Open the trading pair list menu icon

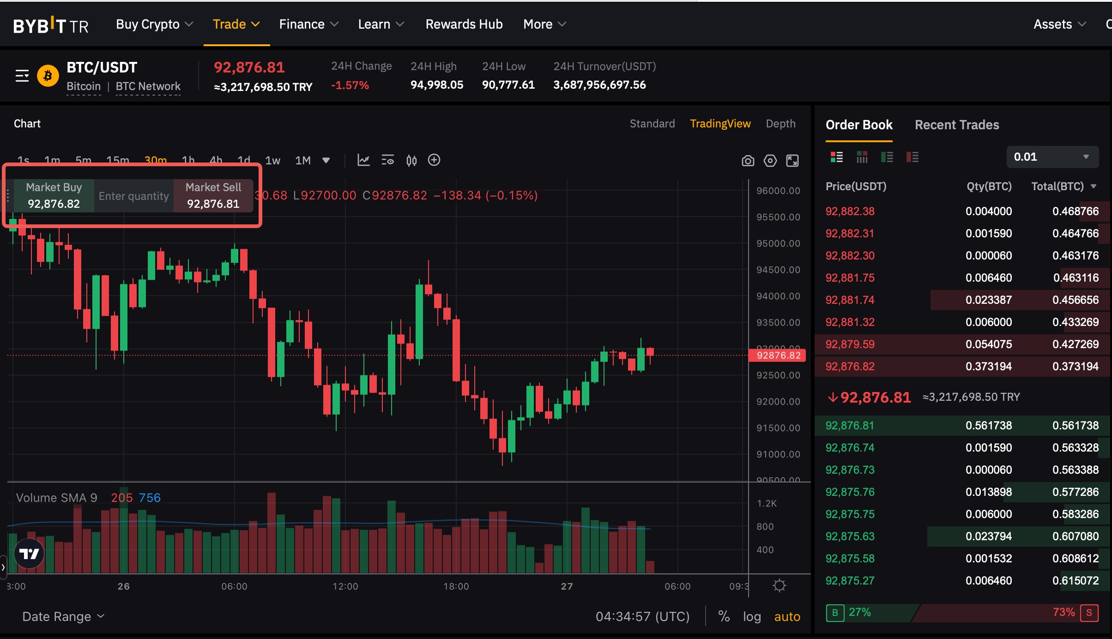click(x=22, y=75)
